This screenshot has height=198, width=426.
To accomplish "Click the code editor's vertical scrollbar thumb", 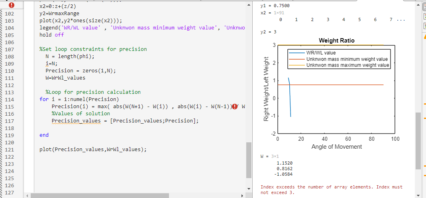I will pyautogui.click(x=249, y=160).
